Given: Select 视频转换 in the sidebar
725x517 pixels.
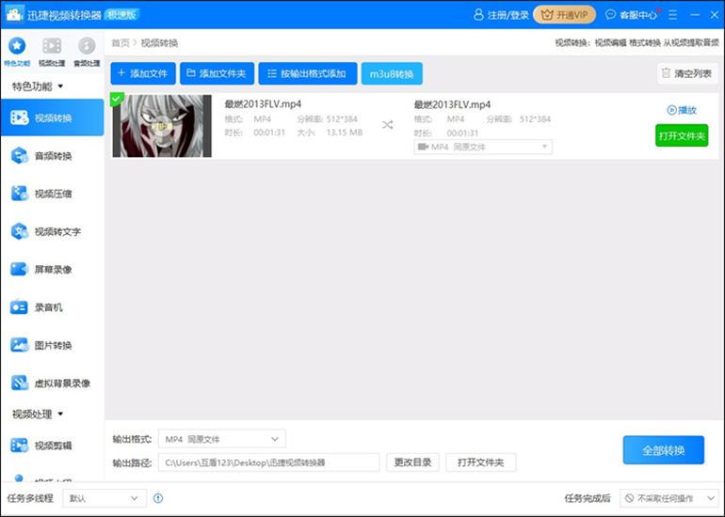Looking at the screenshot, I should tap(52, 117).
